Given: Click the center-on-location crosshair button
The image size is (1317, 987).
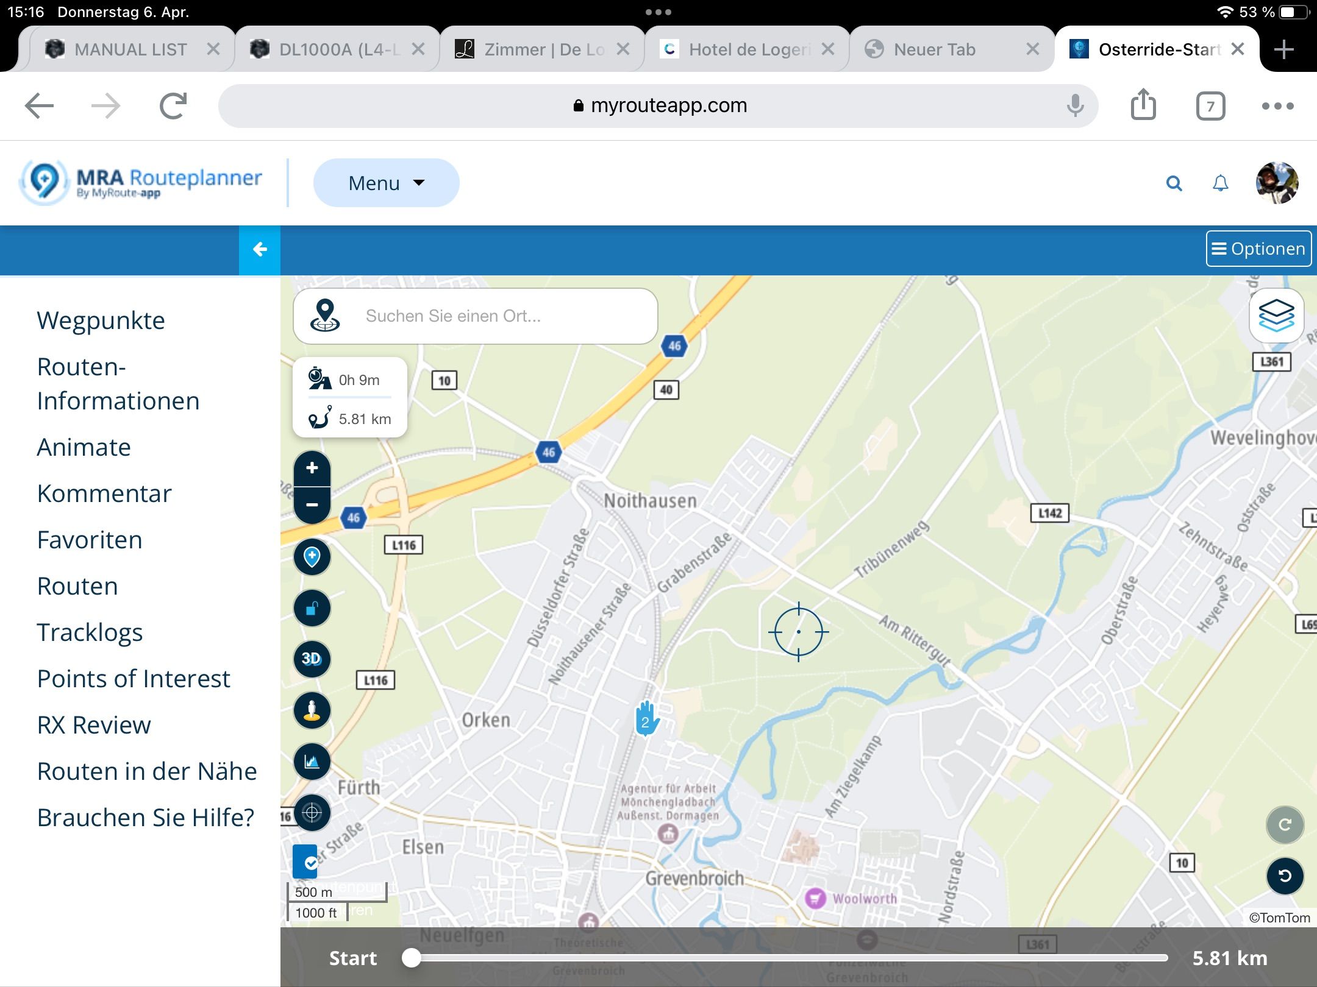Looking at the screenshot, I should pos(312,812).
